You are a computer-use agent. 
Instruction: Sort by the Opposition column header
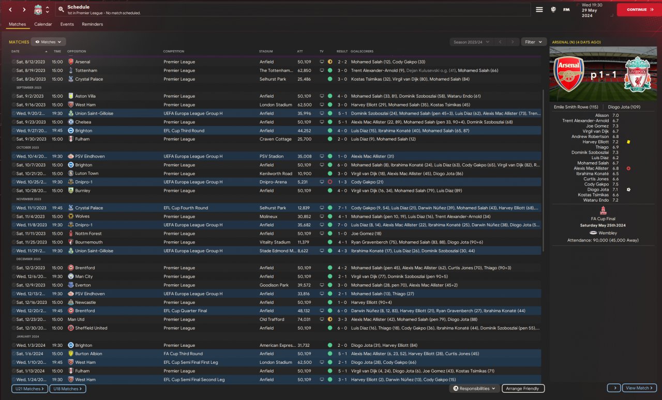[77, 51]
